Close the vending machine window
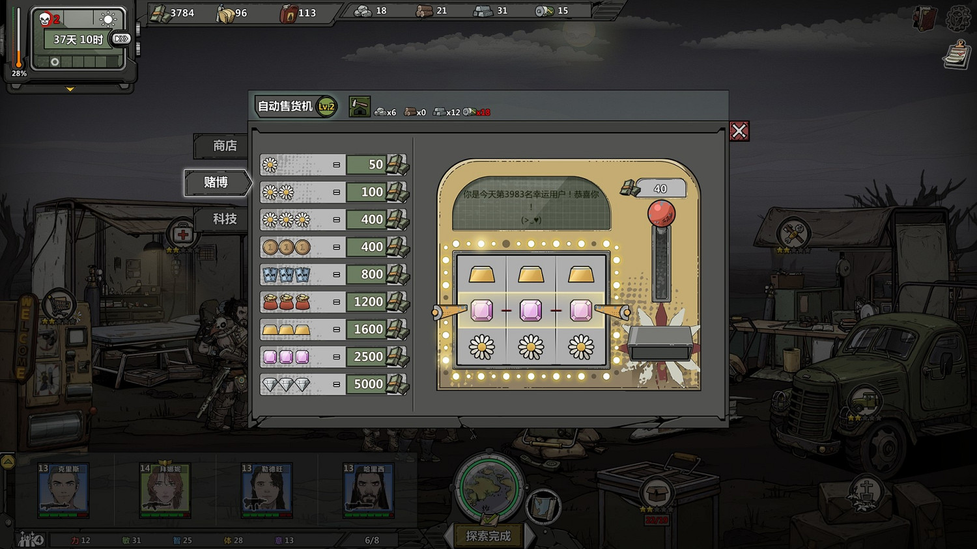 [x=739, y=131]
